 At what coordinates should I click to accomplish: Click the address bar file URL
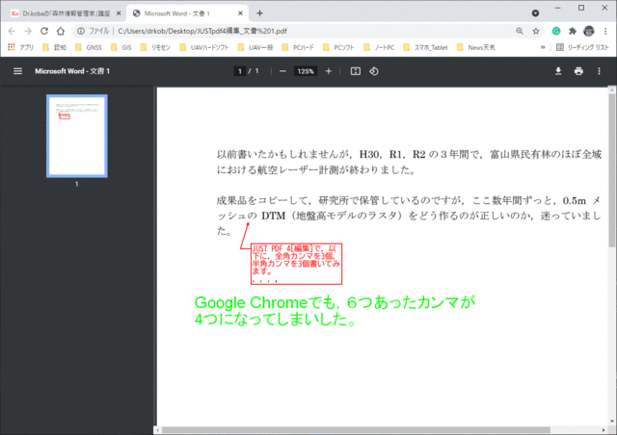(x=202, y=31)
